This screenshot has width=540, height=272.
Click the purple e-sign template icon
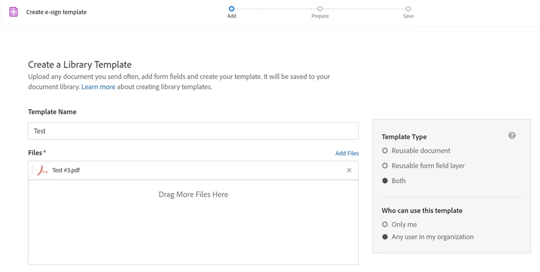pos(13,12)
